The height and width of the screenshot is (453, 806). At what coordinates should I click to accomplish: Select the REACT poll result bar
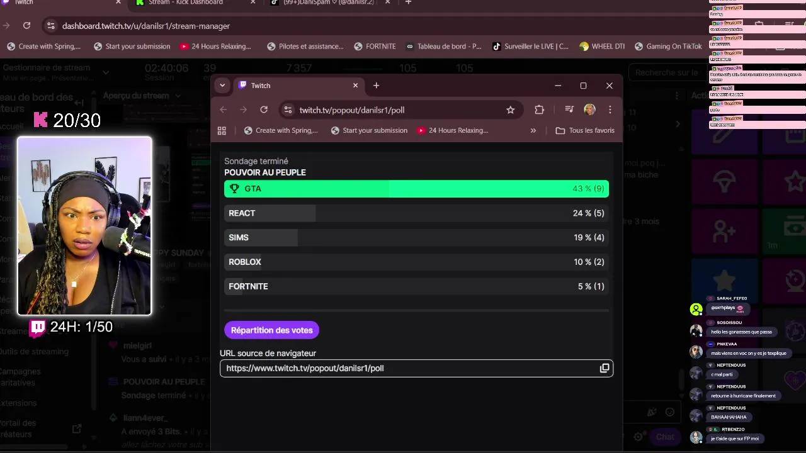[x=416, y=213]
